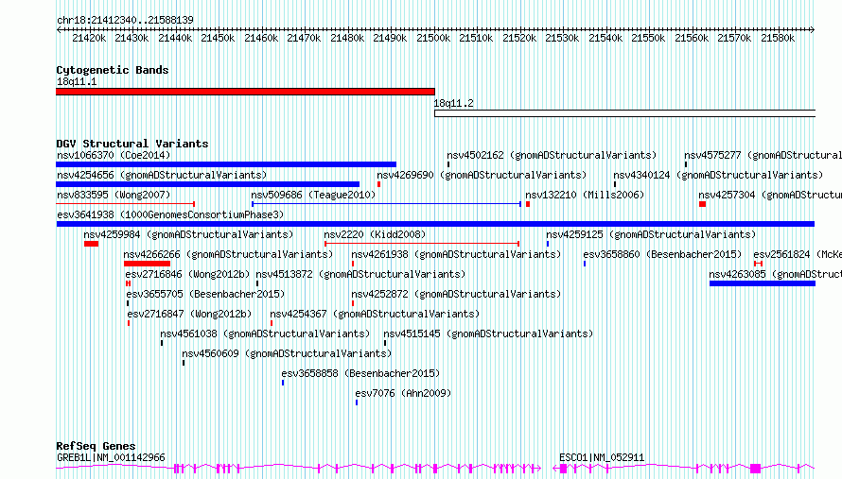
Task: Click the 18q11.2 white cytogenetic band
Action: [x=624, y=113]
